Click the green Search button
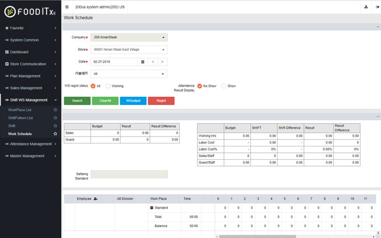Image resolution: width=381 pixels, height=238 pixels. pos(77,101)
